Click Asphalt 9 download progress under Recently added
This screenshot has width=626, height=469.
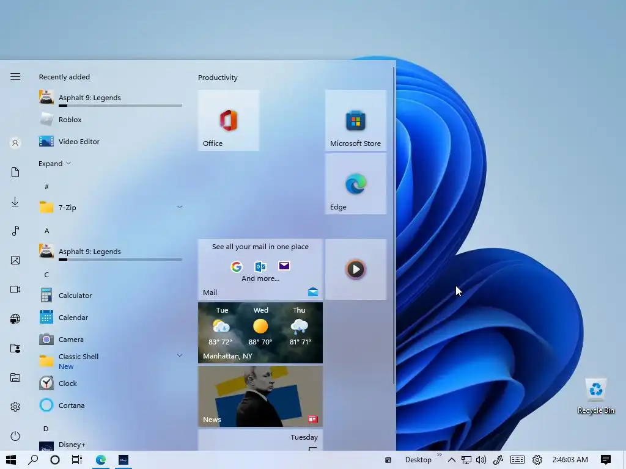[x=120, y=106]
